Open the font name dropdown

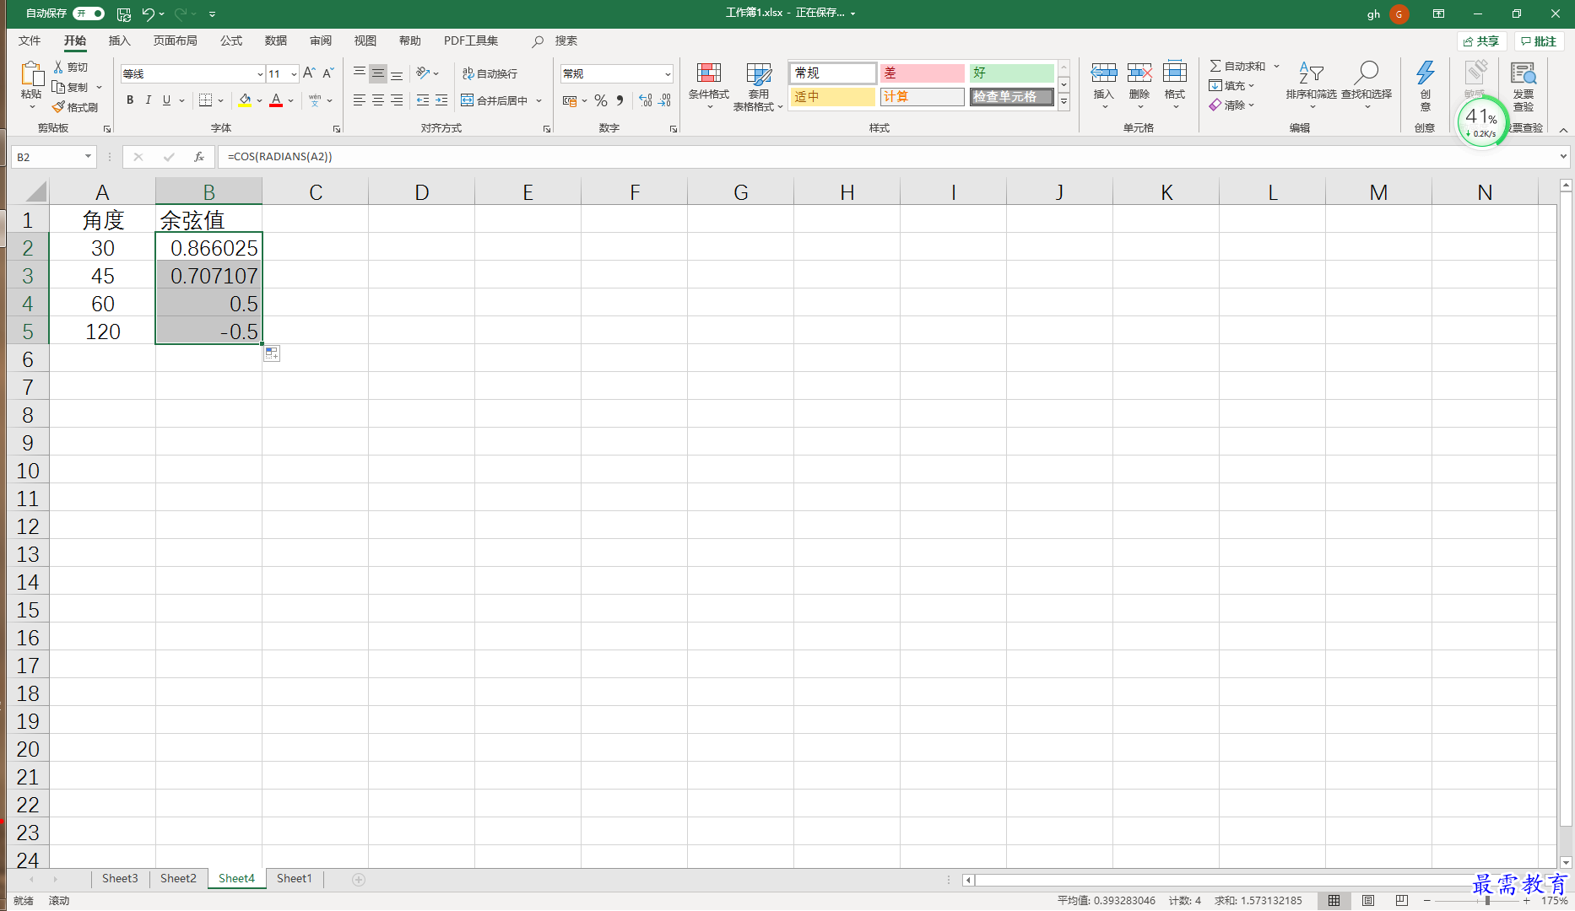[x=260, y=74]
